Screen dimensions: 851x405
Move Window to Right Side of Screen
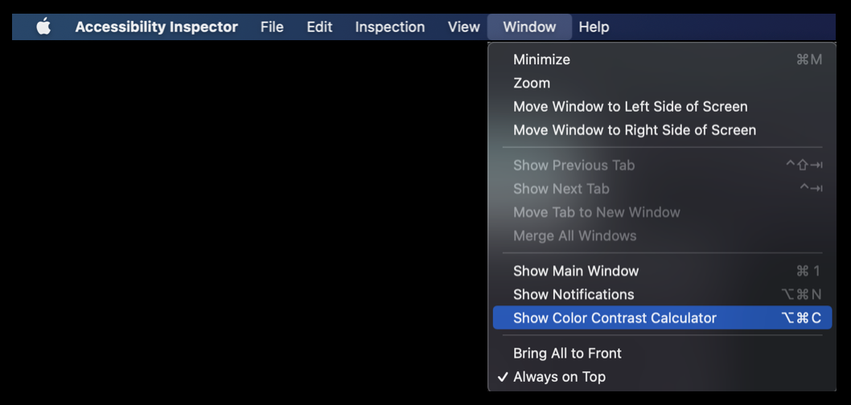pos(662,130)
